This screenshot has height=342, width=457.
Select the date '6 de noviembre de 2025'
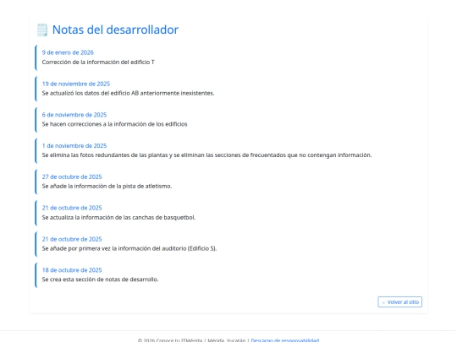[74, 115]
